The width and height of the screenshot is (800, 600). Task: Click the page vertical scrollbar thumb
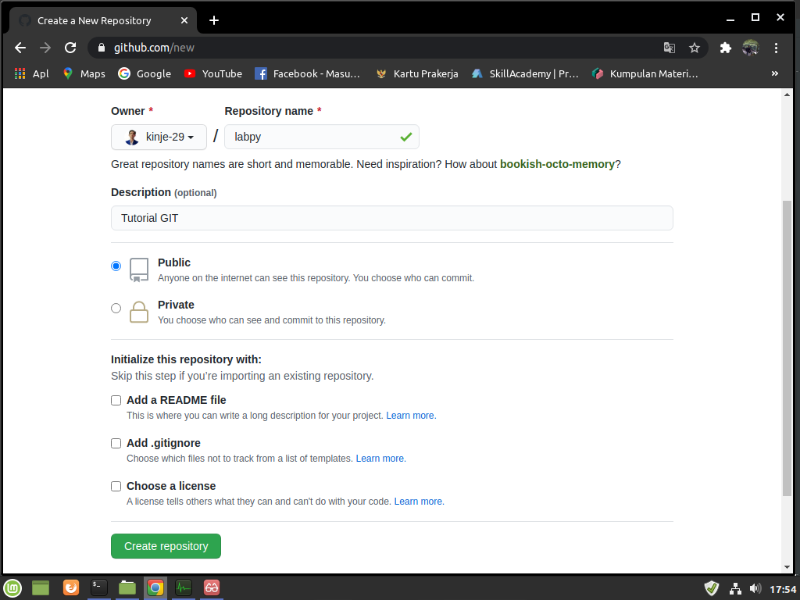pyautogui.click(x=787, y=348)
